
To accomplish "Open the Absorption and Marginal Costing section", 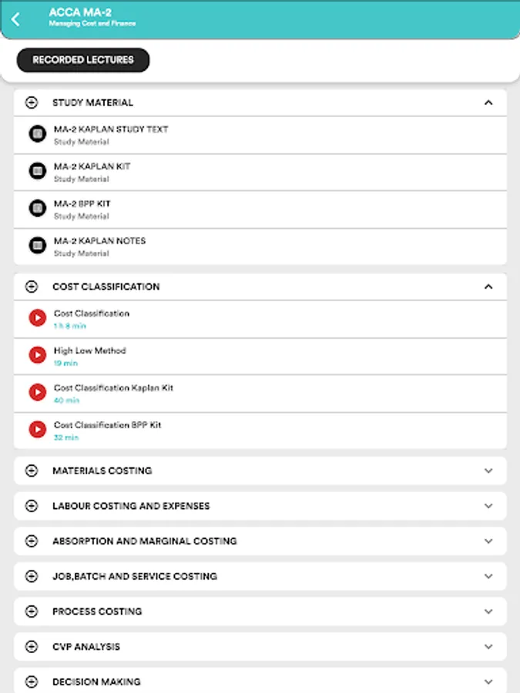I will 144,541.
